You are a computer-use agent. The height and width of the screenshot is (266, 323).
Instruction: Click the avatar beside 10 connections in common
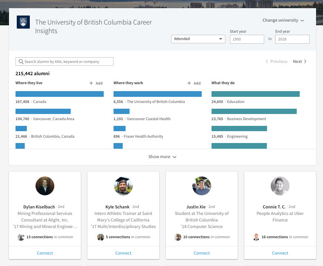[x=178, y=237]
